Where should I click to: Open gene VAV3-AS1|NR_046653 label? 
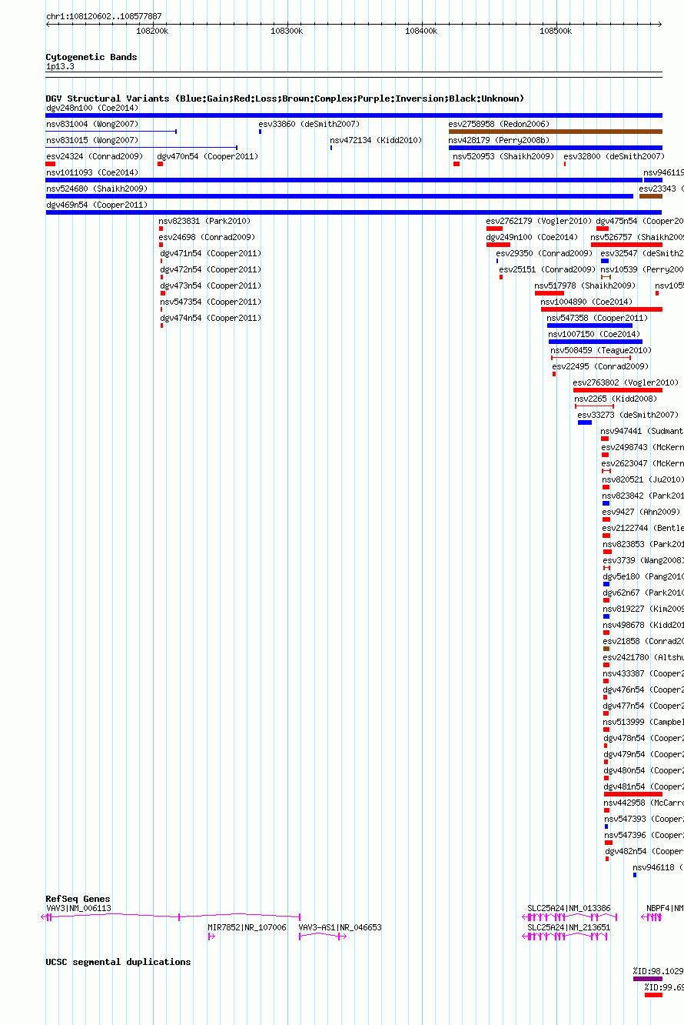coord(340,927)
